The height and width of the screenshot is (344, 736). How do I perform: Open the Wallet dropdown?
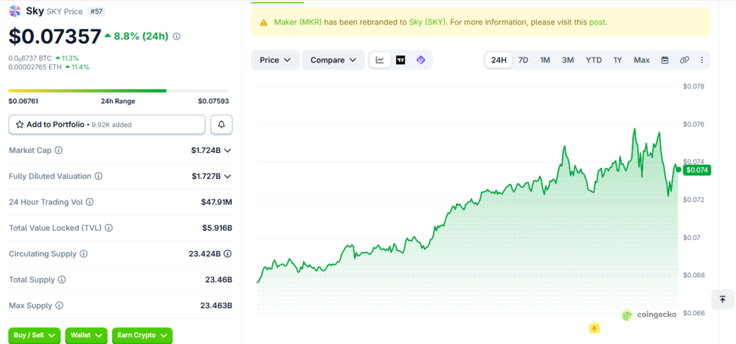pos(86,335)
